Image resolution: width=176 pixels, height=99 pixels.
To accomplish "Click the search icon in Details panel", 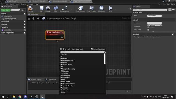I will [x=166, y=10].
